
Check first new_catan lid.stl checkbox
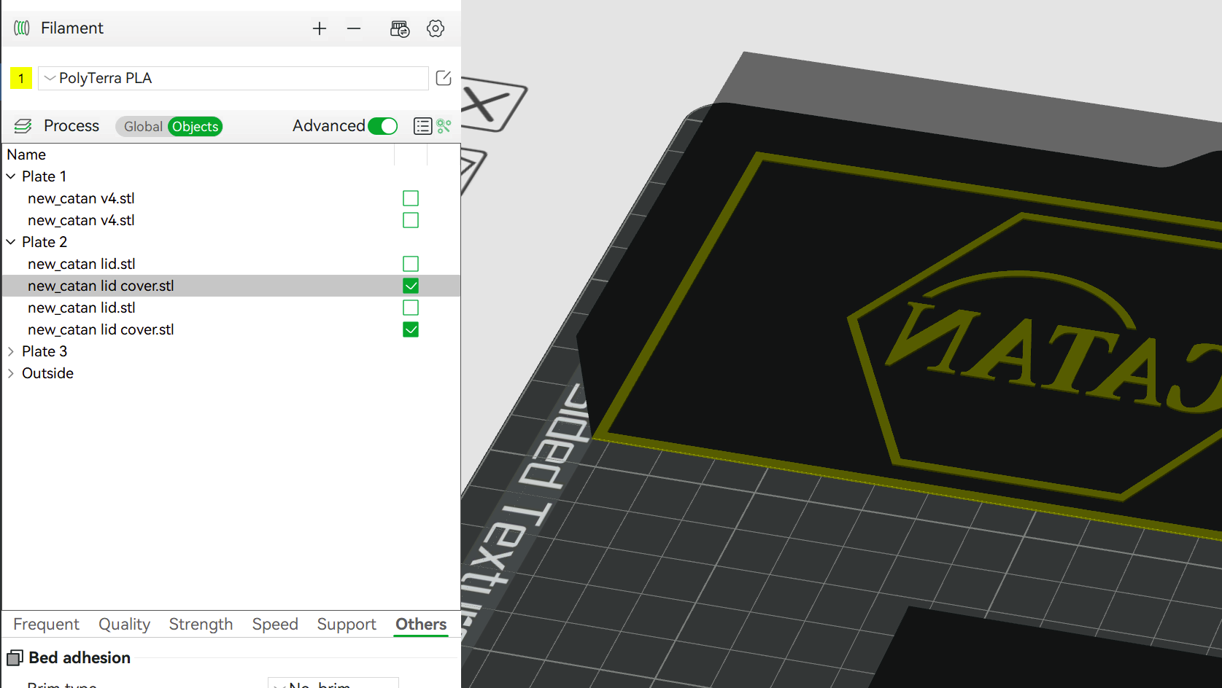411,264
